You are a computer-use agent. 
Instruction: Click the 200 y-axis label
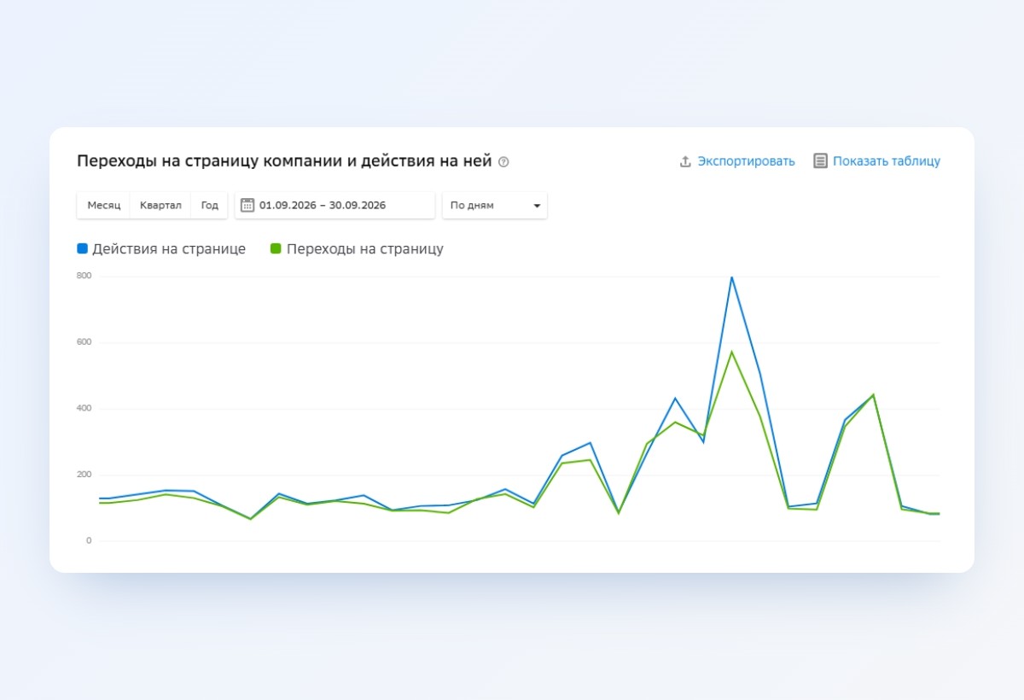(84, 475)
